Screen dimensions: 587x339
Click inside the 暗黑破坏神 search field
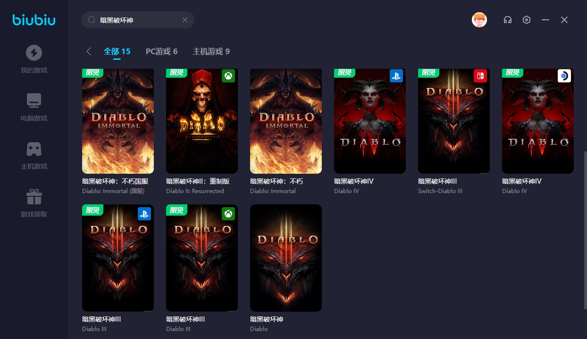137,20
